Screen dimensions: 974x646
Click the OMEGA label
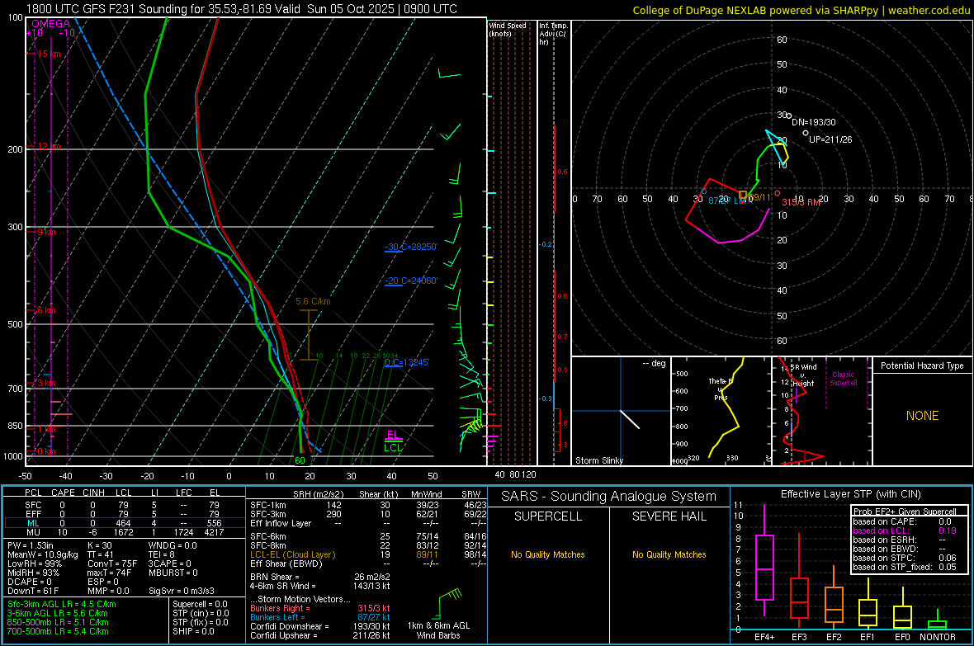pos(51,24)
